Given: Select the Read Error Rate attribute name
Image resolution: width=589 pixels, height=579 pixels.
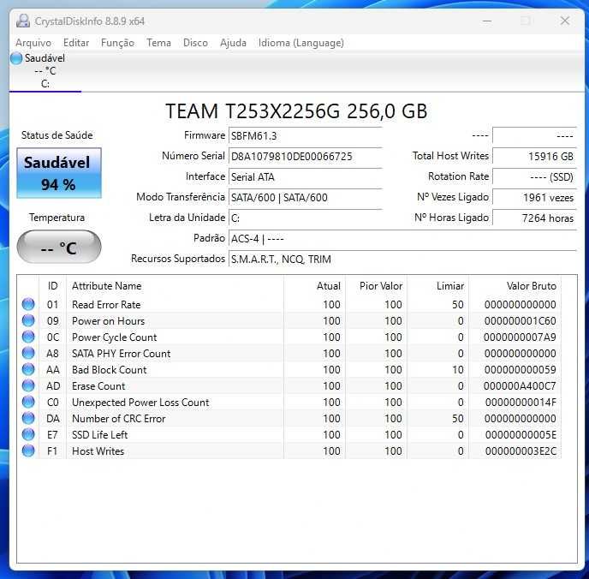Looking at the screenshot, I should tap(106, 304).
